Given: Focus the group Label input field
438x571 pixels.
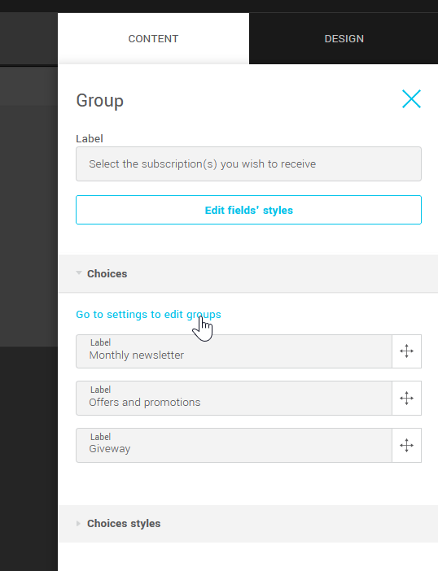Looking at the screenshot, I should [248, 163].
